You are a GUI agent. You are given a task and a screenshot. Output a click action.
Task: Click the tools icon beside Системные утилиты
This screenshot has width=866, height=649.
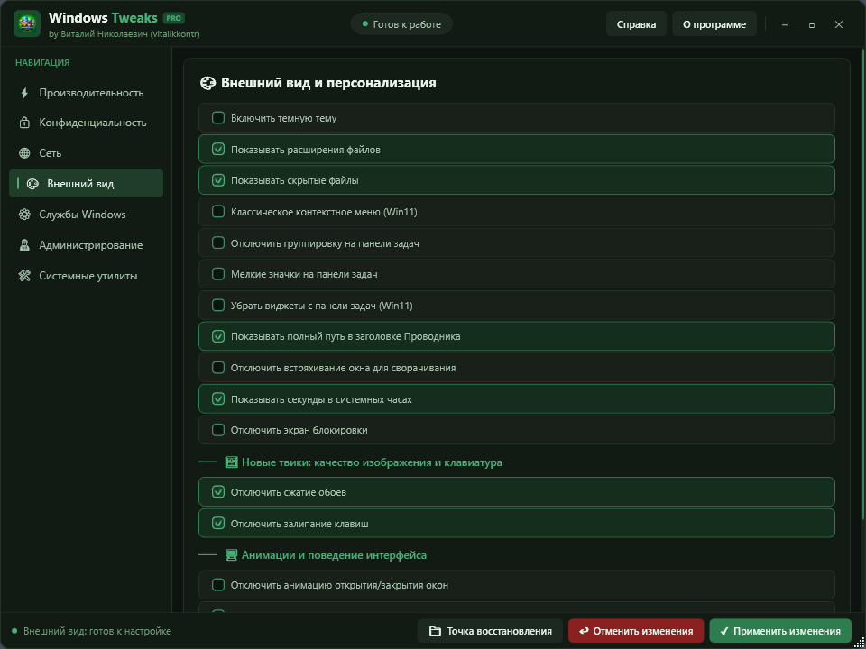coord(24,276)
